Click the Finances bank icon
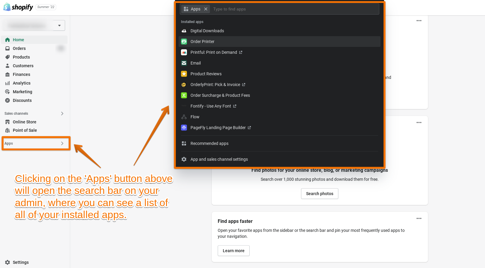Image resolution: width=485 pixels, height=268 pixels. click(7, 74)
